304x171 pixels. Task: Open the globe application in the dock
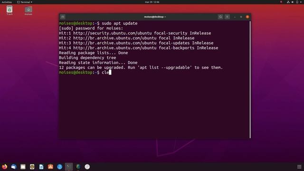[78, 167]
